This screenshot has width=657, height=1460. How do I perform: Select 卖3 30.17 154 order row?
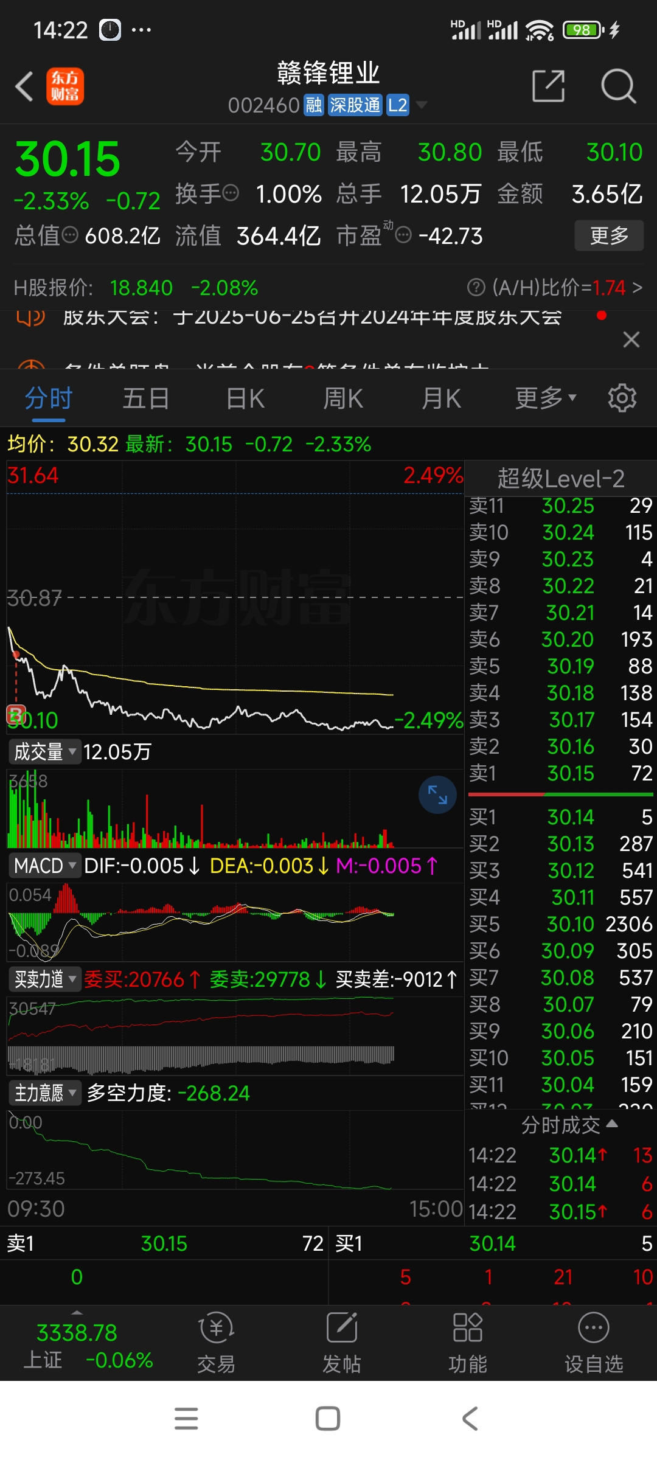pos(561,720)
